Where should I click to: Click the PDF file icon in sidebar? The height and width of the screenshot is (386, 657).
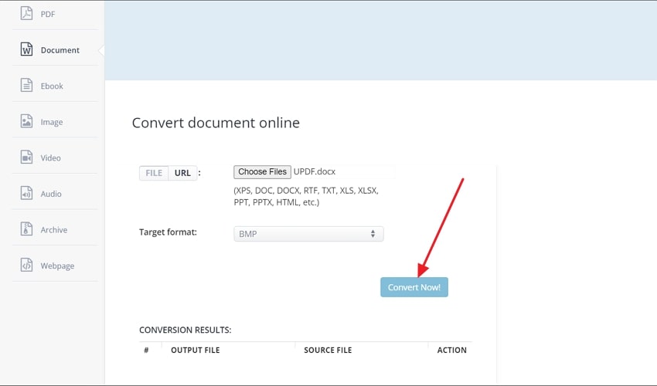[x=26, y=13]
